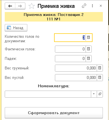The image size is (109, 120).
Task: Open the selected Номенклатура item form
Action: pos(100,94)
